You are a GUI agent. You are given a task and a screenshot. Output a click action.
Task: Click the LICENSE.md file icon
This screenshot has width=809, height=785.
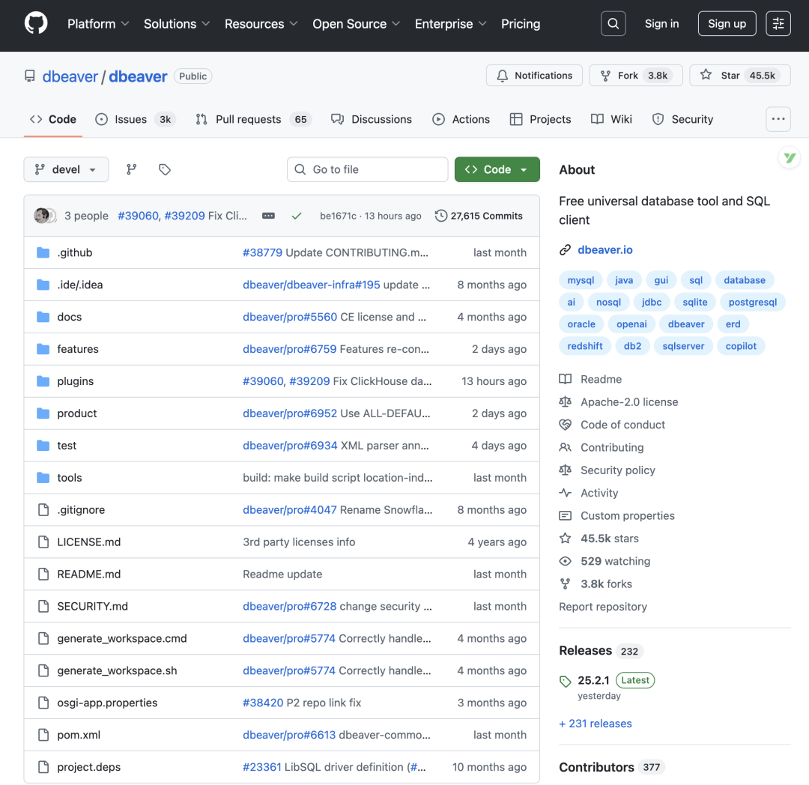click(43, 542)
